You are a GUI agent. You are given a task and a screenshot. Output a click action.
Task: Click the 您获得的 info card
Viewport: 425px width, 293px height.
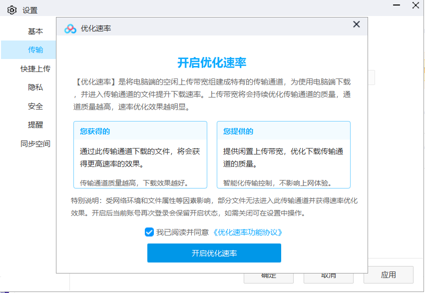(x=140, y=154)
